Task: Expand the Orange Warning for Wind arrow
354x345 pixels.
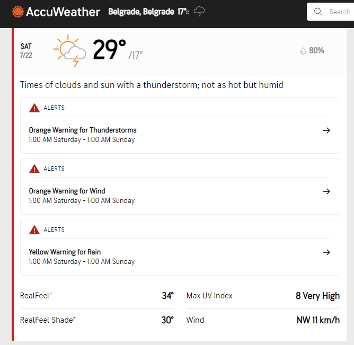Action: click(x=326, y=191)
